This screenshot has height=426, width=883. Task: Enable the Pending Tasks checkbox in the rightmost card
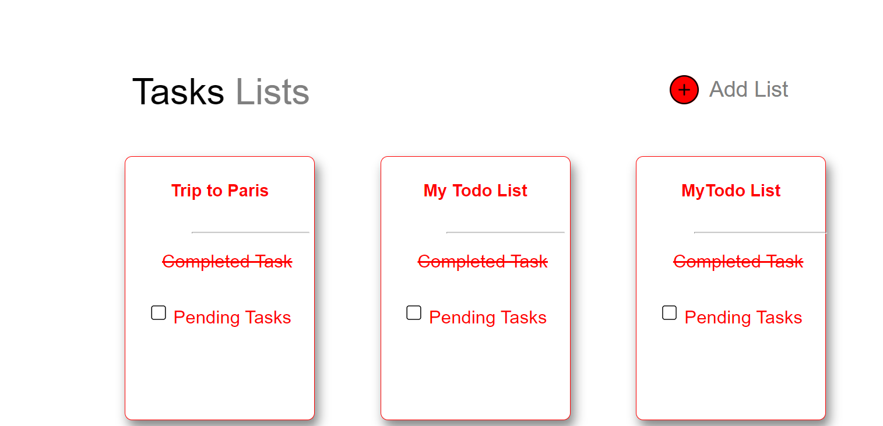[670, 313]
